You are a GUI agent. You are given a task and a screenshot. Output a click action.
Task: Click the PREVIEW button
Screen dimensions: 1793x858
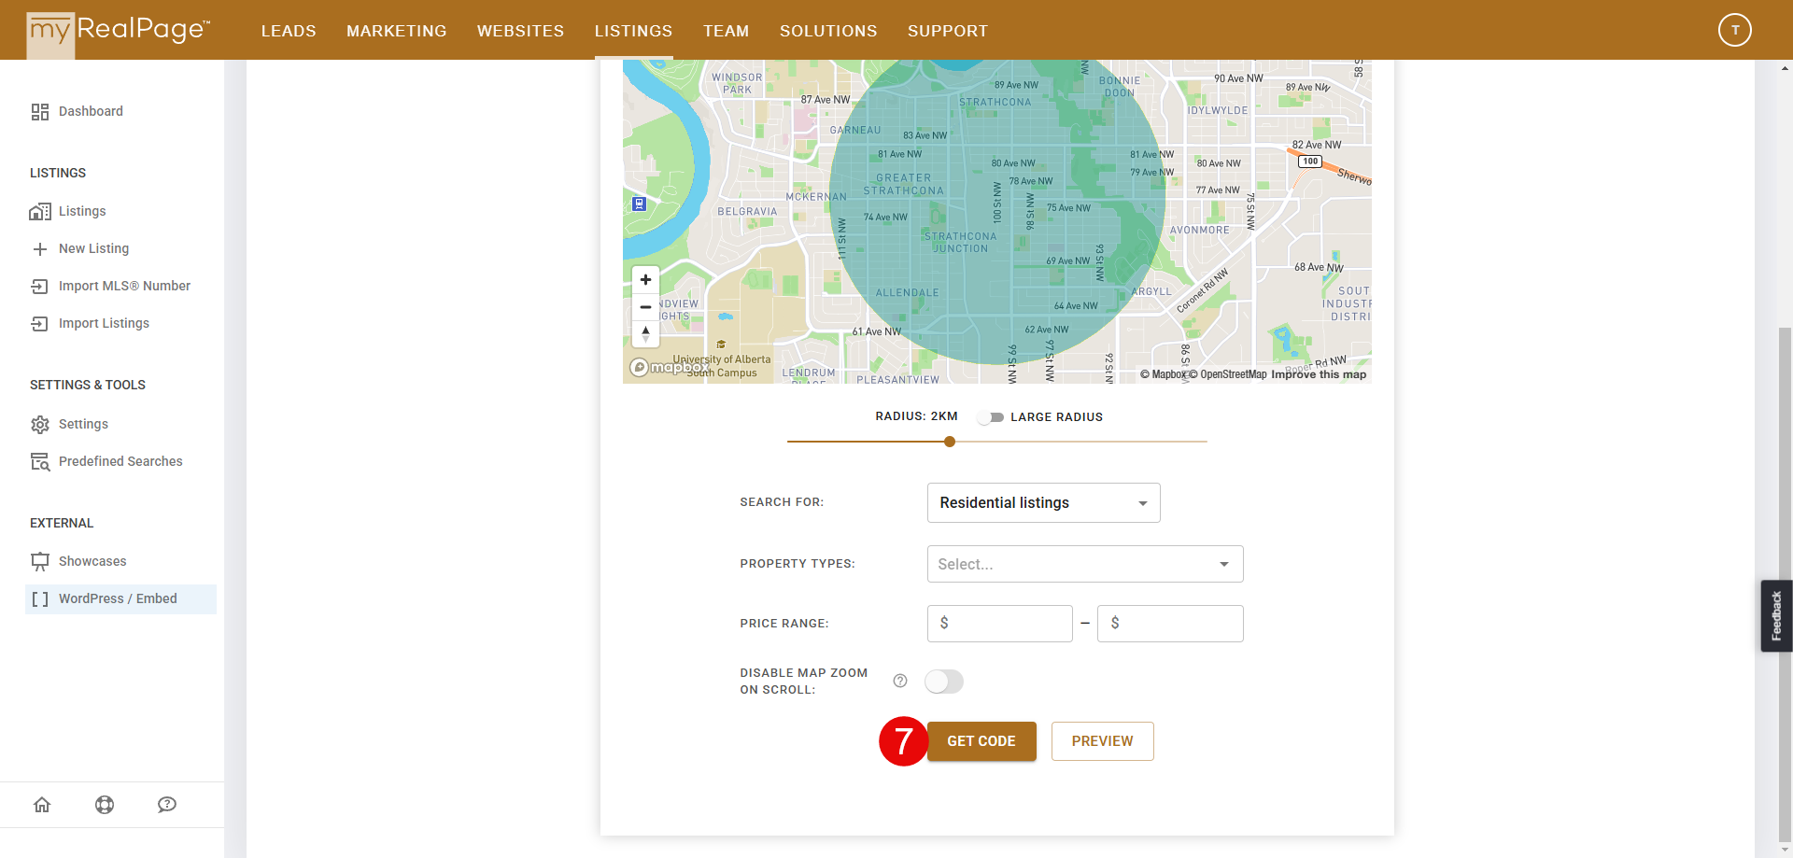pos(1103,741)
